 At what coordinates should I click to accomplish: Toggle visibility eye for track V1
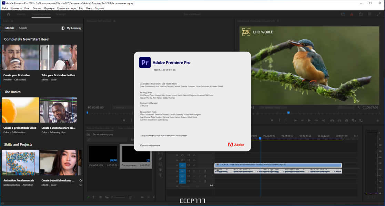click(x=194, y=165)
